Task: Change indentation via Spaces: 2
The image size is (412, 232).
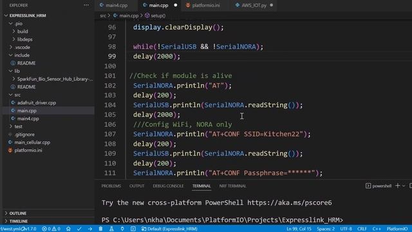Action: point(326,229)
